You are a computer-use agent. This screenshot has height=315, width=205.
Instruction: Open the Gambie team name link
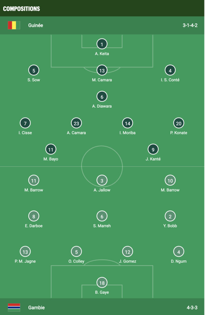(36, 308)
